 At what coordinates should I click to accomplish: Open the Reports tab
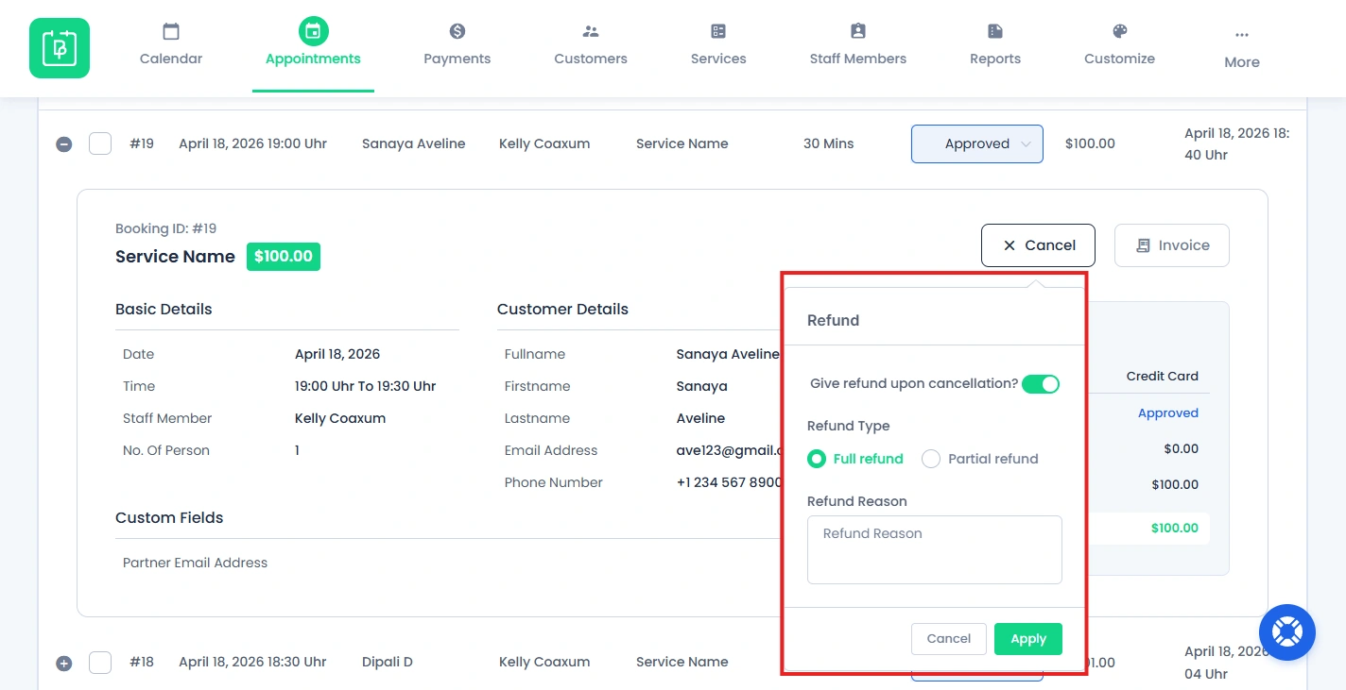(995, 59)
